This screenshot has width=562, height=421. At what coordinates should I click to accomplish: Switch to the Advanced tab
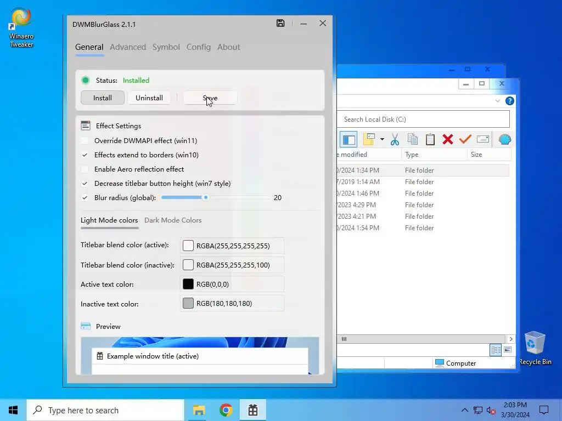127,47
